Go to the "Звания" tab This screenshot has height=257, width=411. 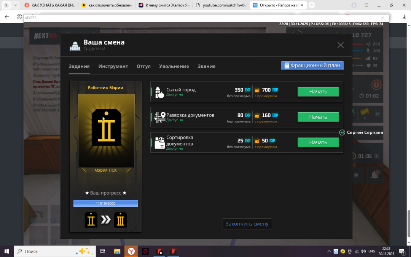206,66
